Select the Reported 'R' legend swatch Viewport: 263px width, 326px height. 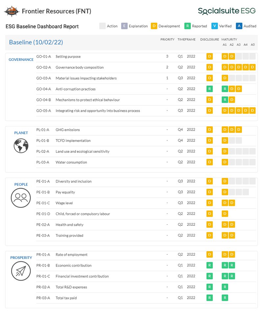click(x=187, y=26)
